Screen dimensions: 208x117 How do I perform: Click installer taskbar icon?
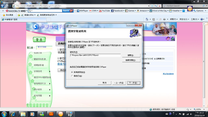point(70,114)
